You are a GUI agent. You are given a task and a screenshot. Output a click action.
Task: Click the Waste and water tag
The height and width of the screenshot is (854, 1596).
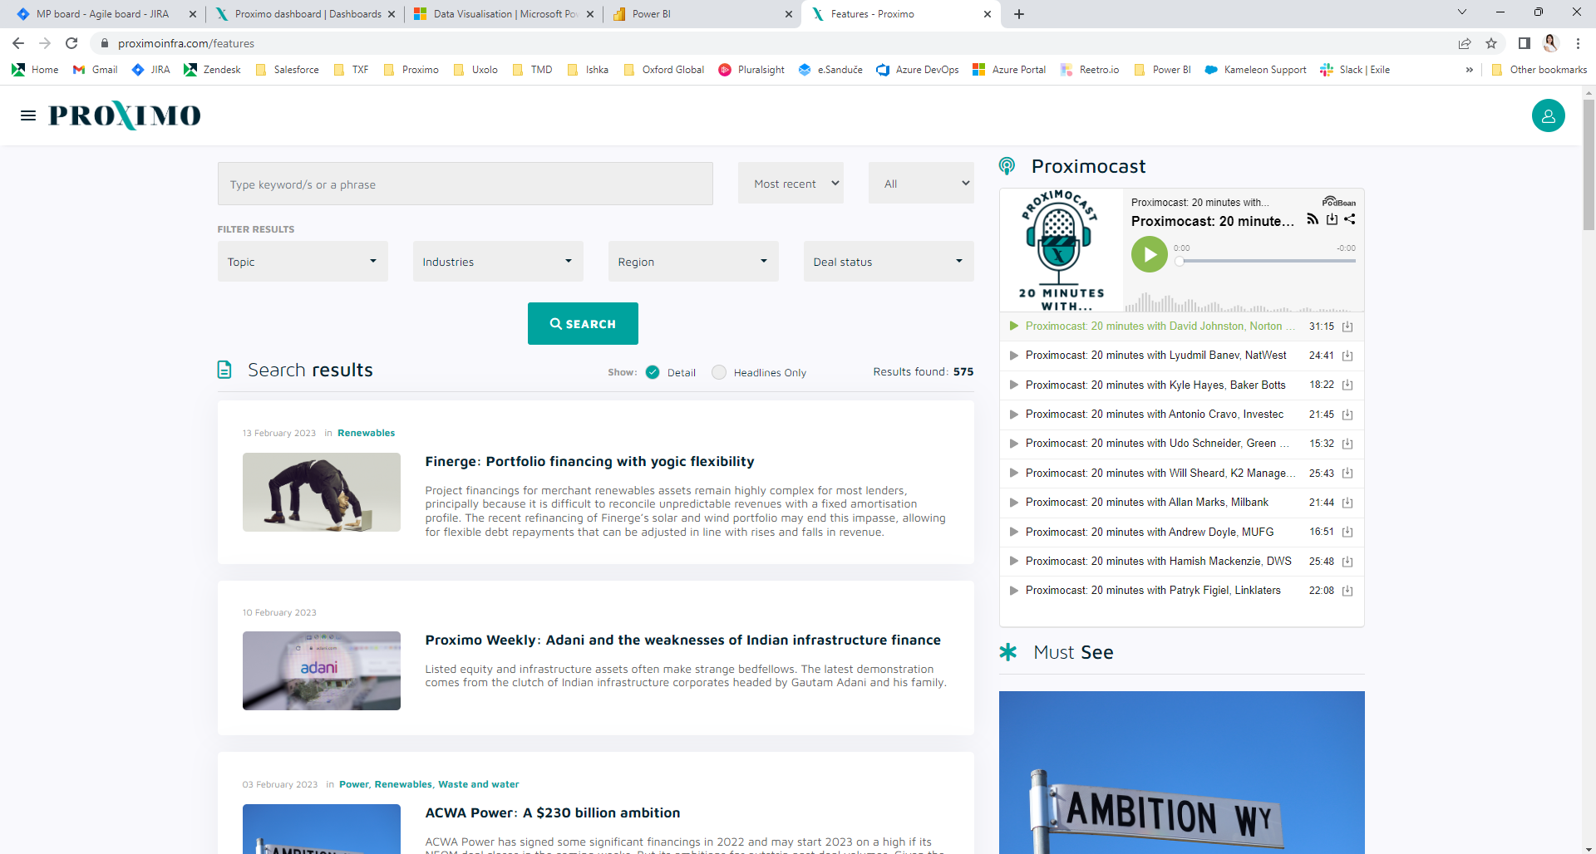(x=479, y=784)
